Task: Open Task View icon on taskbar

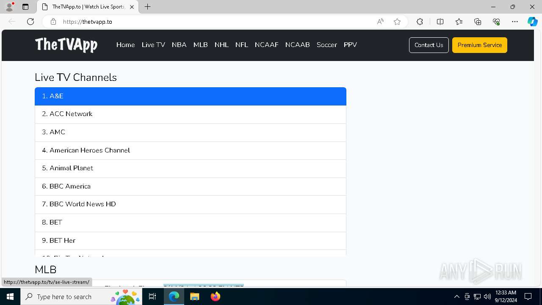Action: coord(153,297)
